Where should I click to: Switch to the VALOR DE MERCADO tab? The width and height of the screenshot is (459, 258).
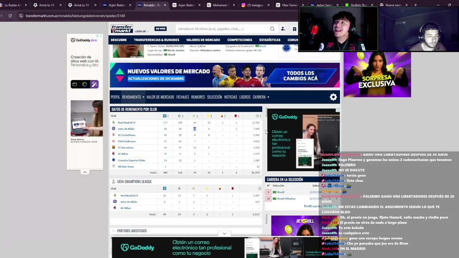pos(160,97)
